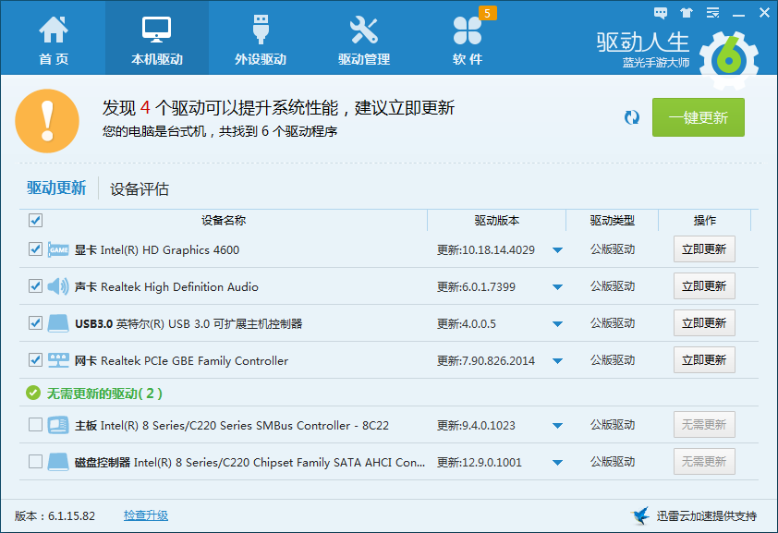Click the 无需更新的驱动(2) section label

104,394
